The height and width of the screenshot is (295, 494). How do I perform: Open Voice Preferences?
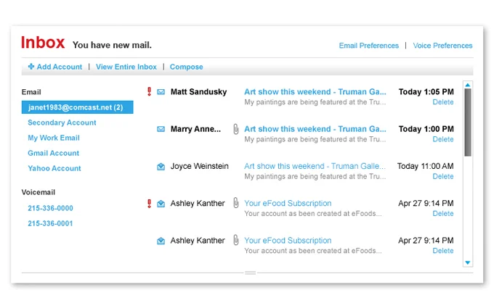click(x=442, y=46)
